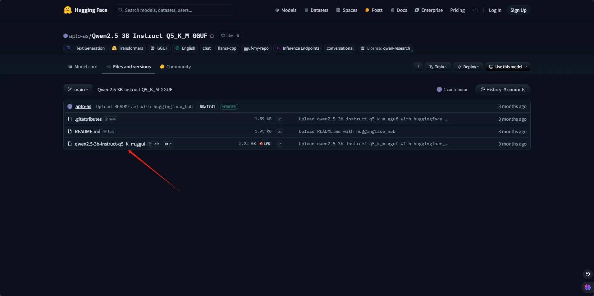Click the Safe badge next to the gguf file
The height and width of the screenshot is (296, 594).
[x=154, y=144]
